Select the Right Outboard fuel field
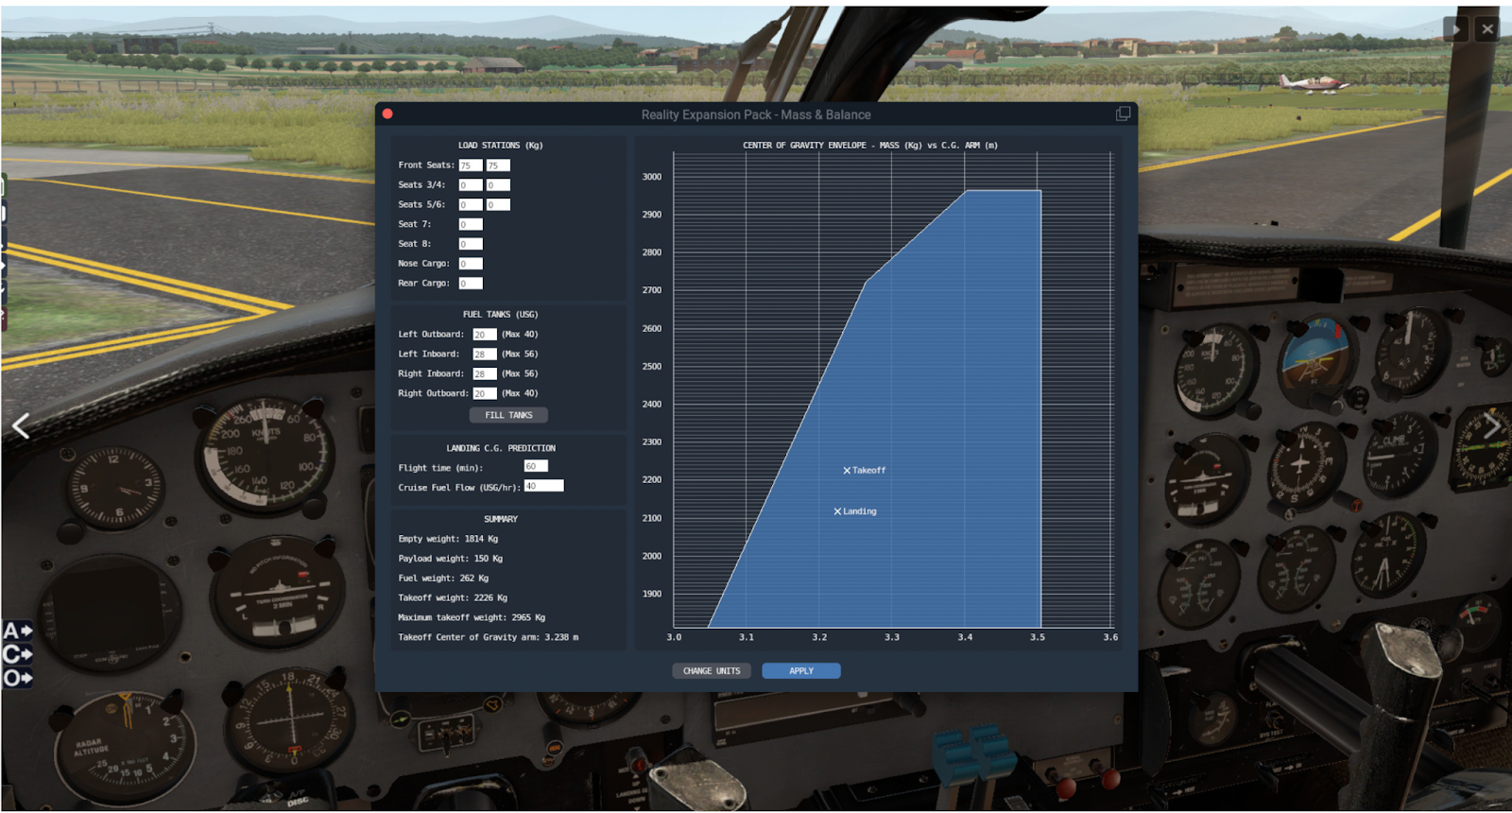This screenshot has height=813, width=1512. click(485, 394)
